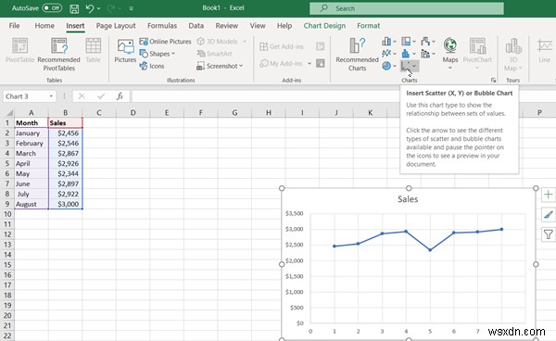Select the Month header cell
Viewport: 556px width, 341px height.
point(32,123)
